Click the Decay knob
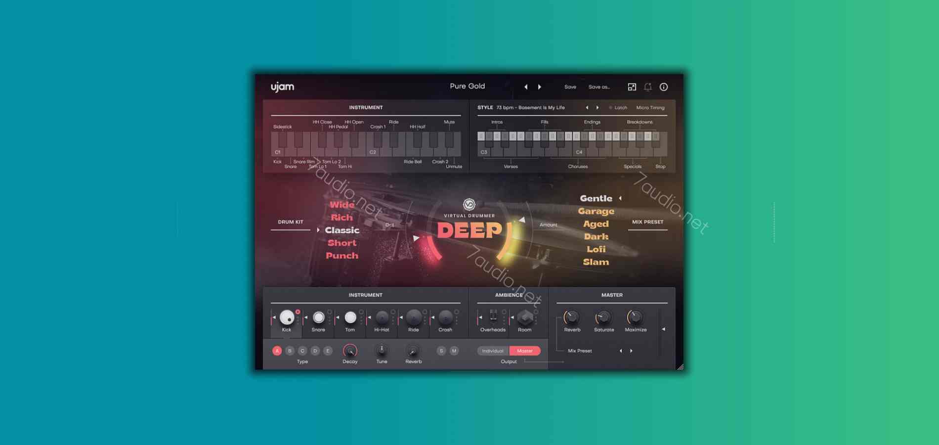 [x=350, y=351]
